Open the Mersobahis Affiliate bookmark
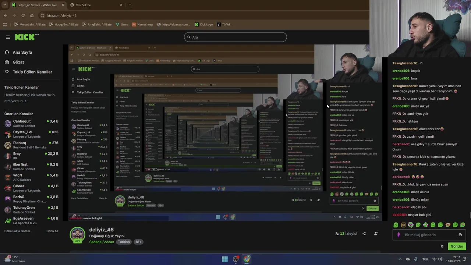Image resolution: width=471 pixels, height=265 pixels. (29, 25)
